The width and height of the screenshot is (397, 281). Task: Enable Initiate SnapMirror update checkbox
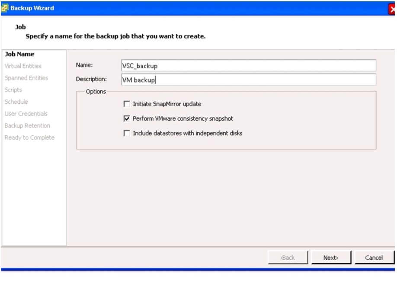pos(127,104)
